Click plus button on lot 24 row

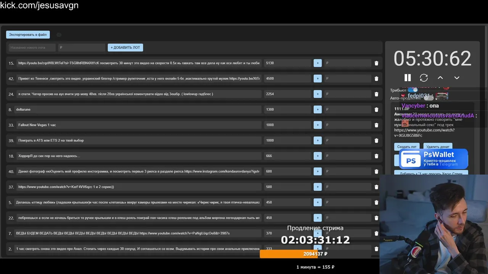point(318,94)
